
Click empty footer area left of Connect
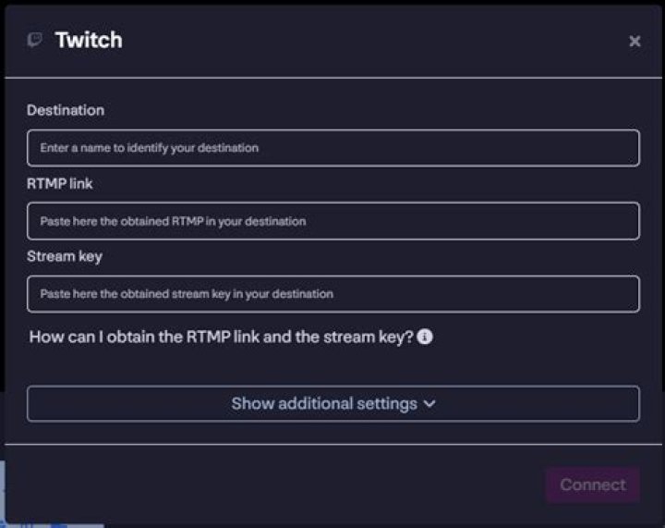pos(277,485)
